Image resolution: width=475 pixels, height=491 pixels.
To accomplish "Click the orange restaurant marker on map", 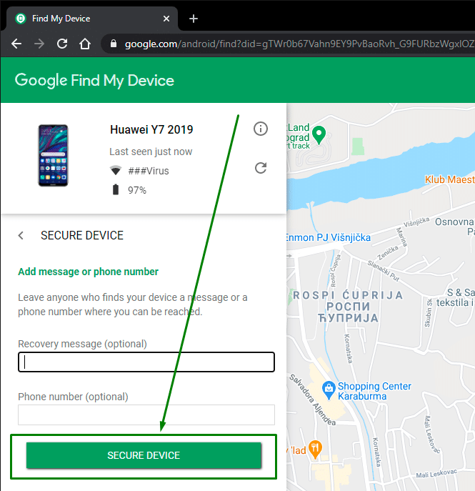I will click(x=315, y=449).
